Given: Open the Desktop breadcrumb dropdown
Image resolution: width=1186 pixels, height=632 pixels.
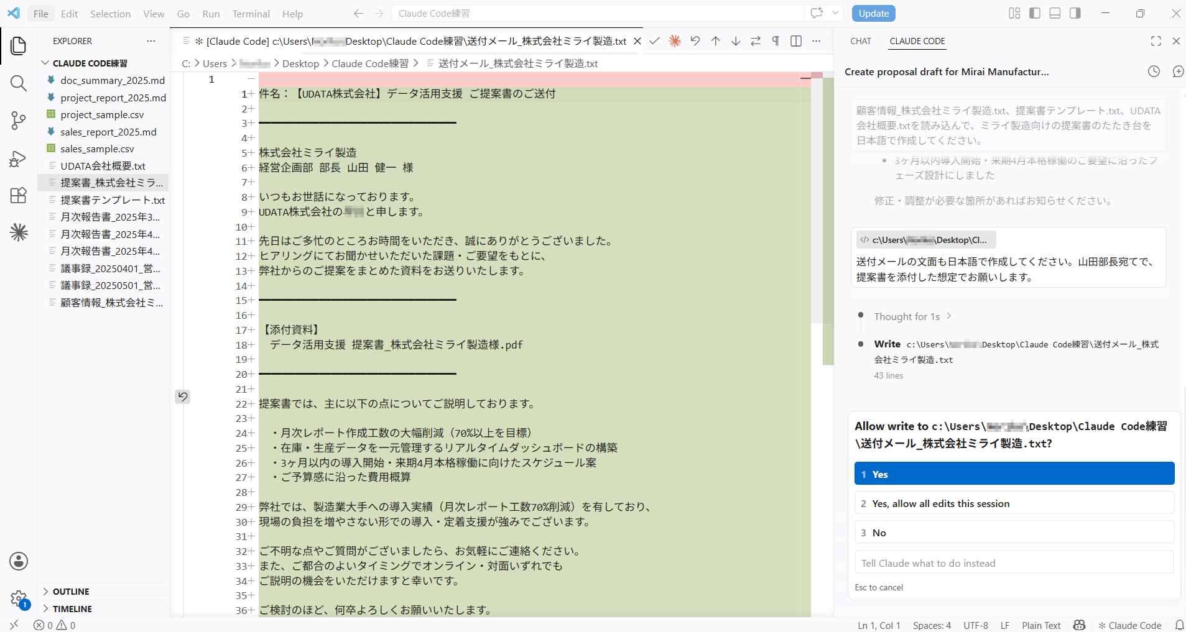Looking at the screenshot, I should pos(300,63).
